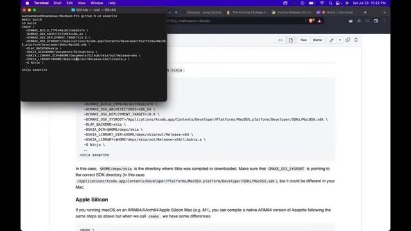Click 'mkdir build' line in Terminal
Screen dimensions: 411x231
pyautogui.click(x=31, y=20)
